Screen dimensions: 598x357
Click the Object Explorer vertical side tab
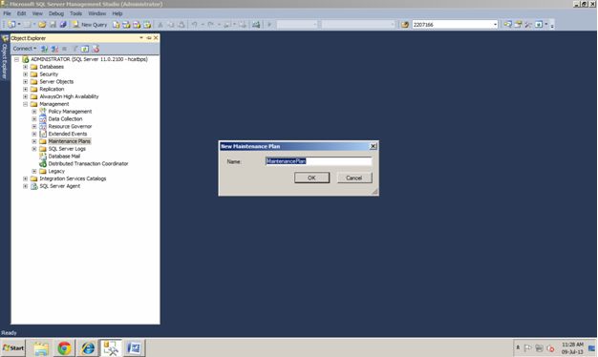5,57
